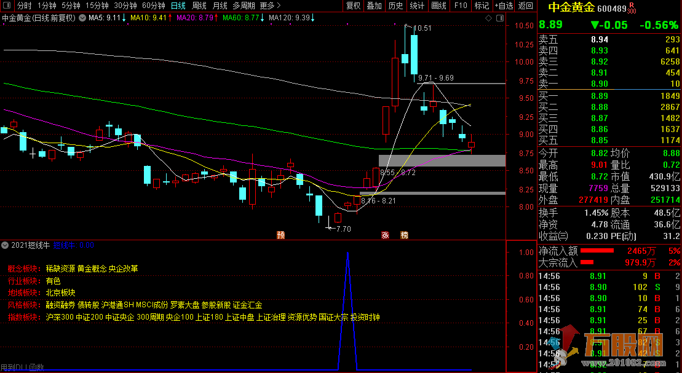Expand the main chart indicator dropdown arrow
Screen dimensions: 682x373
[82, 18]
